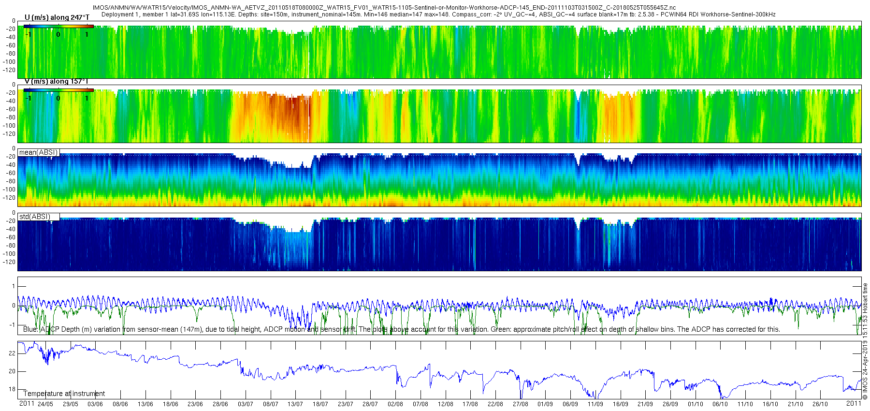This screenshot has height=411, width=870.
Task: Click the '-120' depth tick in std(ABSI) panel
Action: (x=9, y=262)
